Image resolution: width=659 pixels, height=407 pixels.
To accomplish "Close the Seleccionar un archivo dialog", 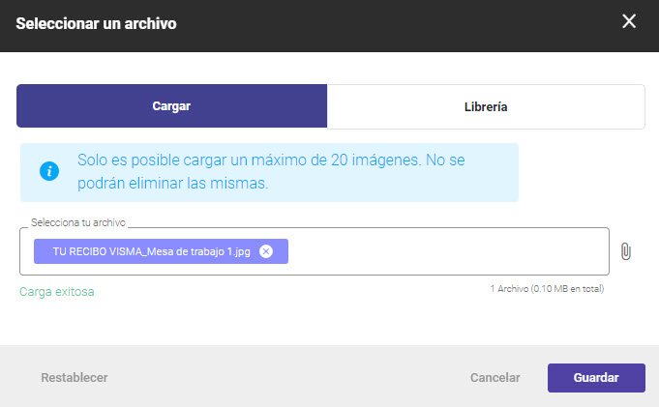I will pos(629,21).
